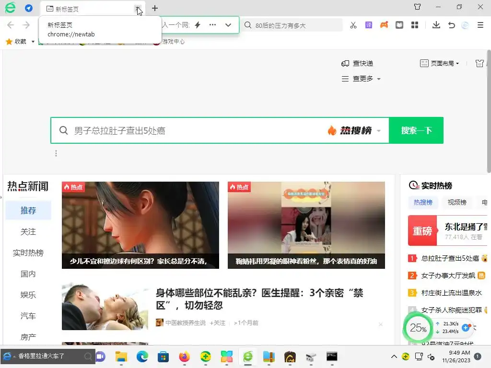This screenshot has height=368, width=491.
Task: Click the undo closed tab icon
Action: coord(451,25)
